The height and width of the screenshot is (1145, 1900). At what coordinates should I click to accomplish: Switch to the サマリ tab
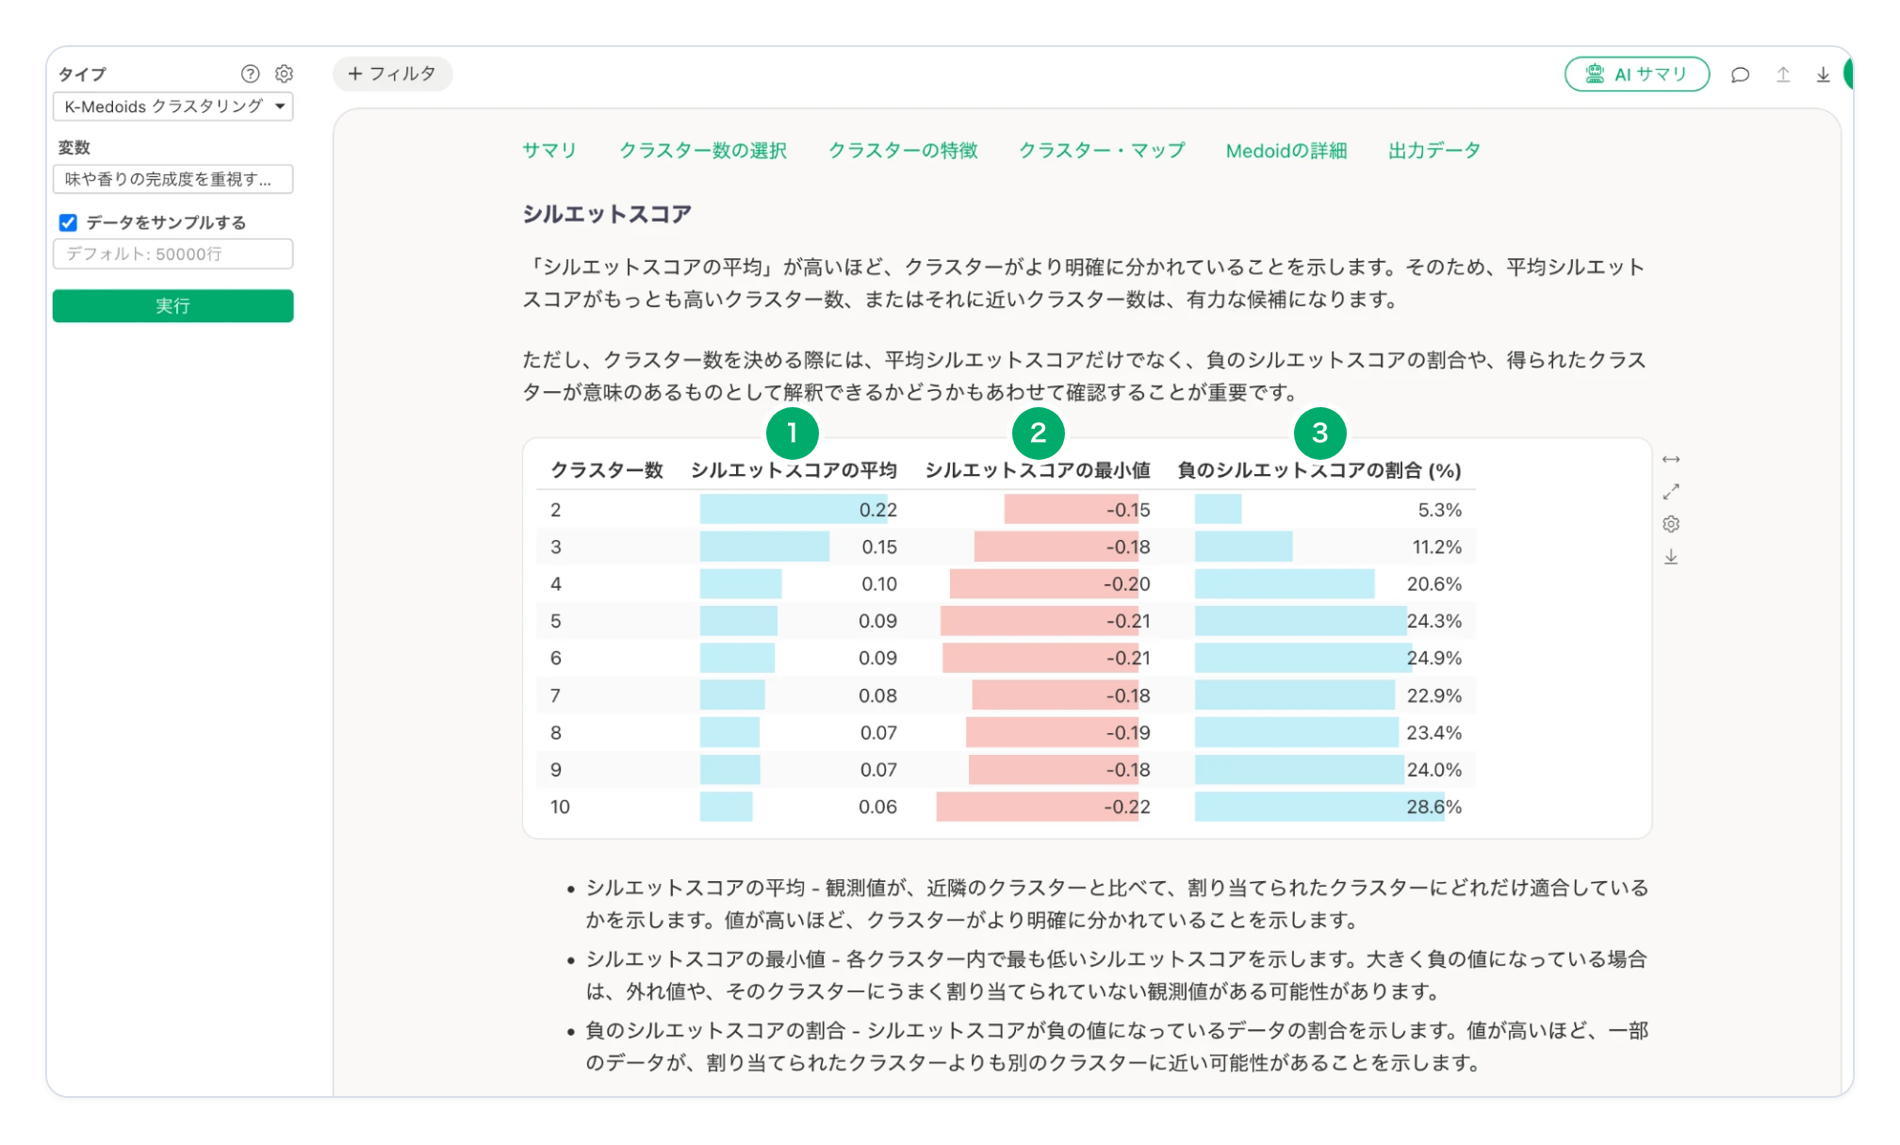[549, 150]
